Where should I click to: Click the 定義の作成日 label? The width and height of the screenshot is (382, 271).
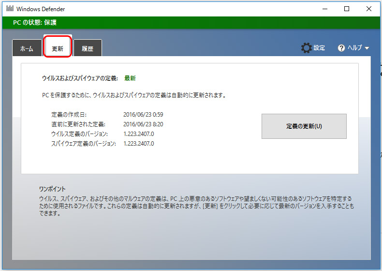click(x=69, y=115)
